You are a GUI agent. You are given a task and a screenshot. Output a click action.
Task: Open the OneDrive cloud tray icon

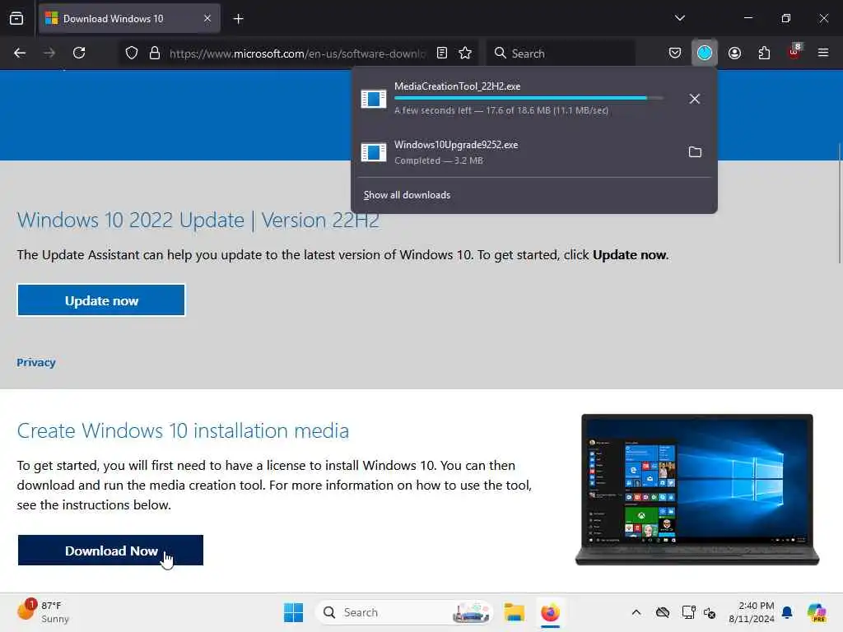(663, 612)
